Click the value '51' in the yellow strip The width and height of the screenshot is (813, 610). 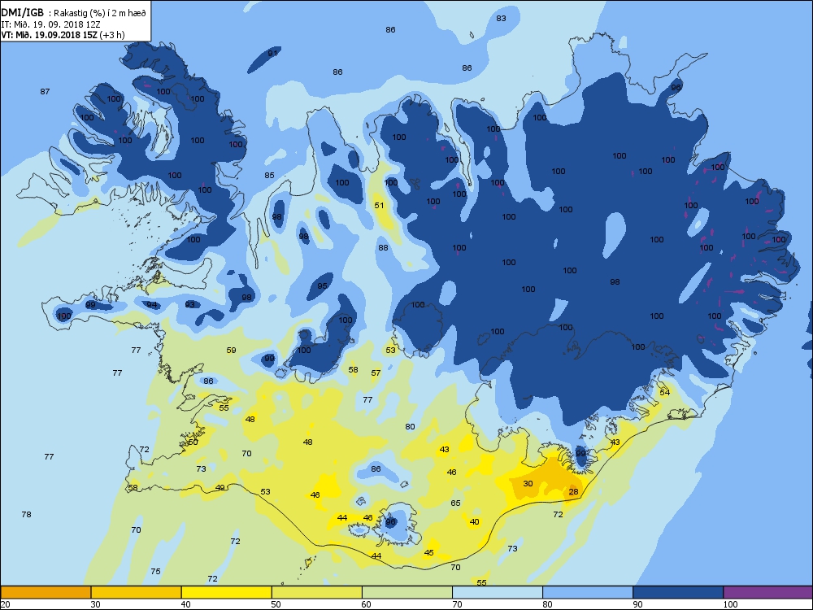coord(380,206)
